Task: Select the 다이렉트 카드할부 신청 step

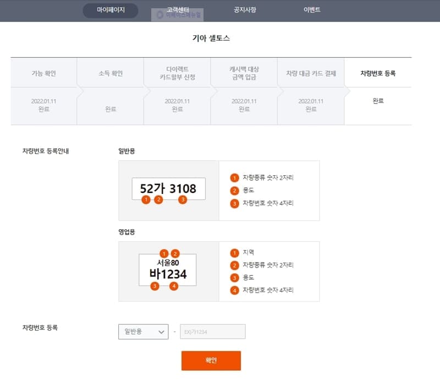Action: coord(177,73)
